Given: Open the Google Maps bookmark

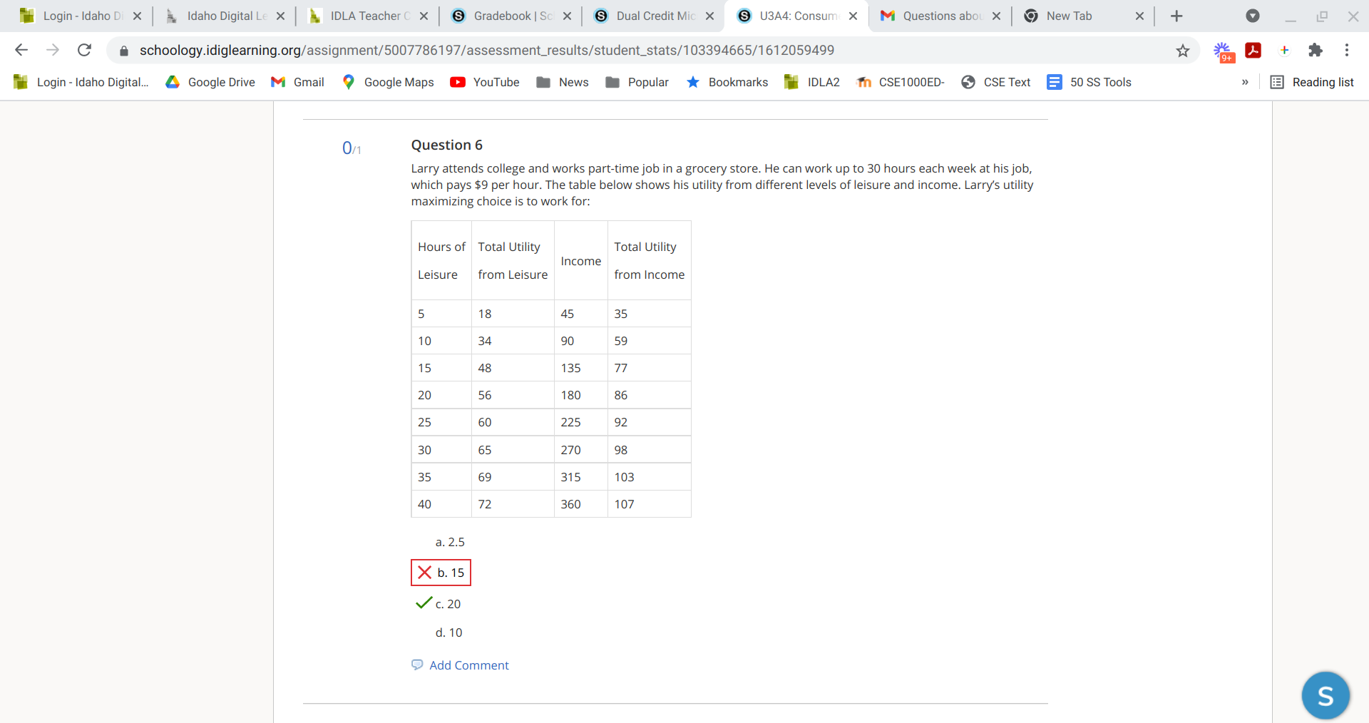Looking at the screenshot, I should (388, 82).
